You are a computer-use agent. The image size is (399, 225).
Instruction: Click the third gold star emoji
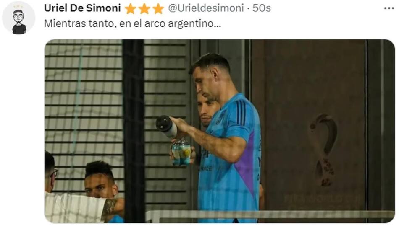158,9
